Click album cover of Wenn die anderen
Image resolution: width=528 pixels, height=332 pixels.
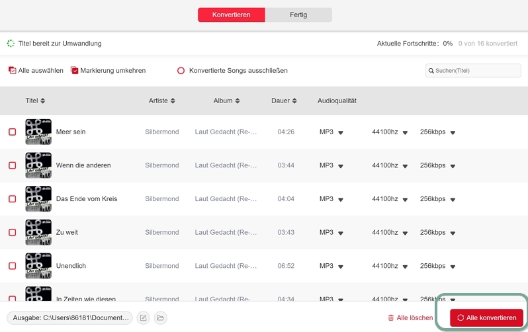(x=38, y=165)
